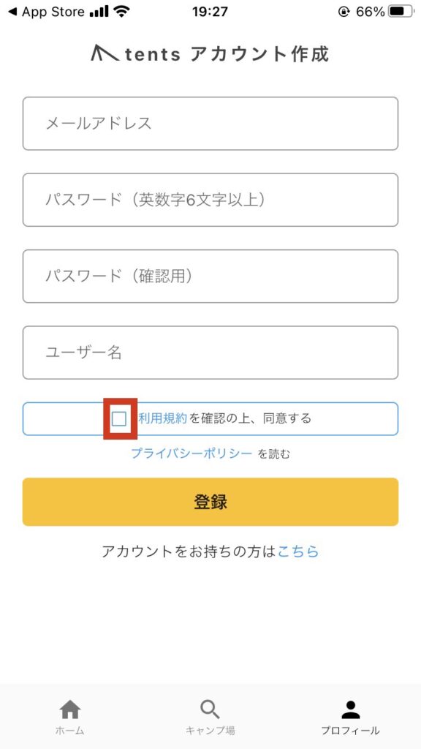Viewport: 421px width, 749px height.
Task: Tap the yellow 登録 button
Action: pyautogui.click(x=210, y=502)
